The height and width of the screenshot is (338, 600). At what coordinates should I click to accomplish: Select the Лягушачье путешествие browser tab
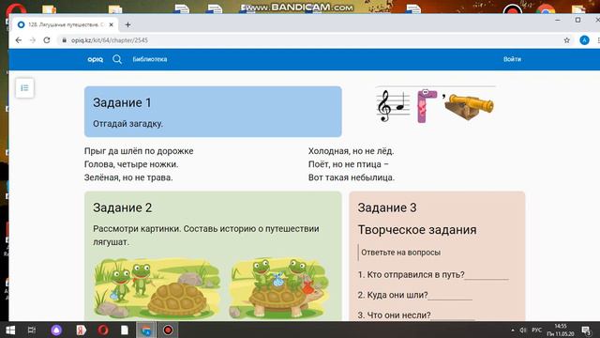tap(66, 24)
